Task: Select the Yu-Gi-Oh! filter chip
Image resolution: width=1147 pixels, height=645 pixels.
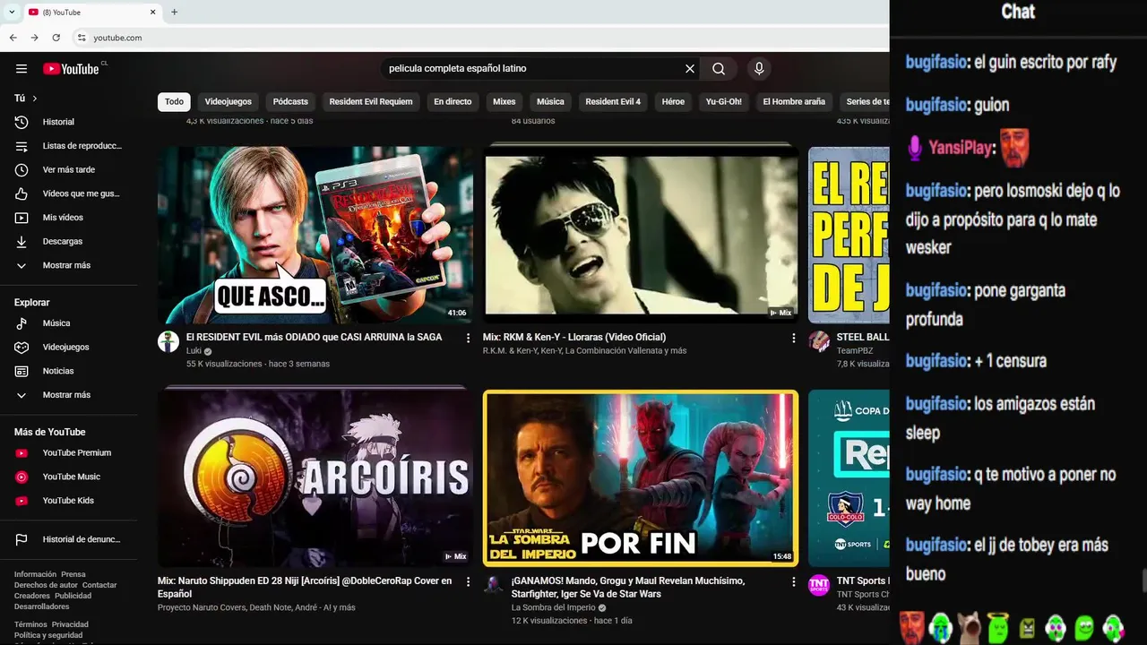Action: coord(724,101)
